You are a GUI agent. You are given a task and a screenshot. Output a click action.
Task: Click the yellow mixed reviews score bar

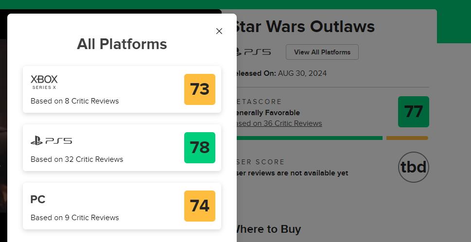pos(407,138)
